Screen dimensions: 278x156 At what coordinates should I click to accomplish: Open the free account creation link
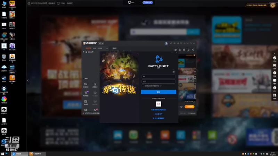pos(158,110)
